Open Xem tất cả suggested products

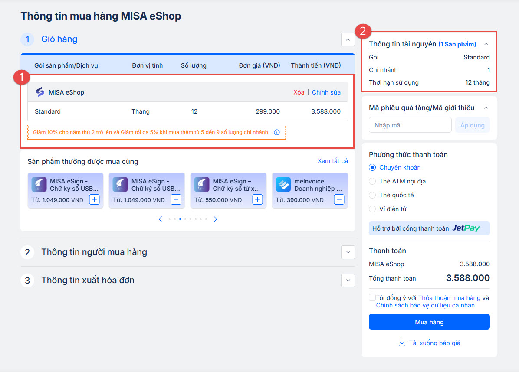[333, 161]
